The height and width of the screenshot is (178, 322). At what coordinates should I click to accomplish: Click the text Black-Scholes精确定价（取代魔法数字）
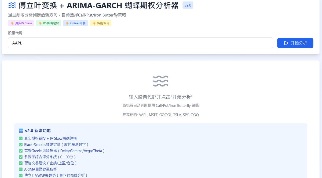click(x=56, y=145)
